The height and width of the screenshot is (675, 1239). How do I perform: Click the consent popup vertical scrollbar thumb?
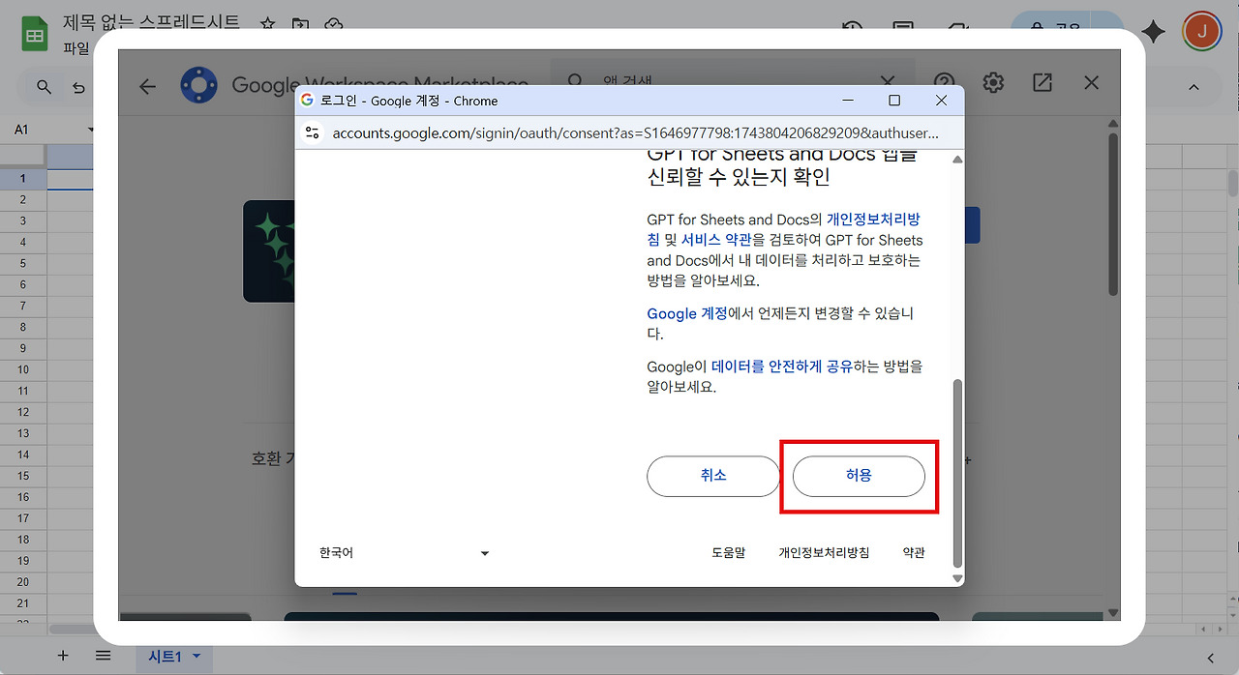[x=957, y=473]
